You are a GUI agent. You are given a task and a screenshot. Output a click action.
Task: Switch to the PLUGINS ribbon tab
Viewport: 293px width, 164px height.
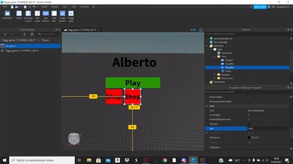pyautogui.click(x=84, y=7)
